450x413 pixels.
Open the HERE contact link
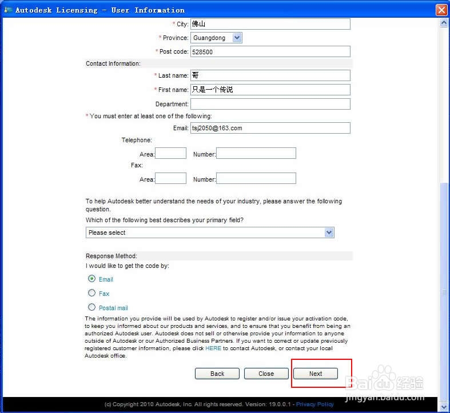[x=213, y=348]
